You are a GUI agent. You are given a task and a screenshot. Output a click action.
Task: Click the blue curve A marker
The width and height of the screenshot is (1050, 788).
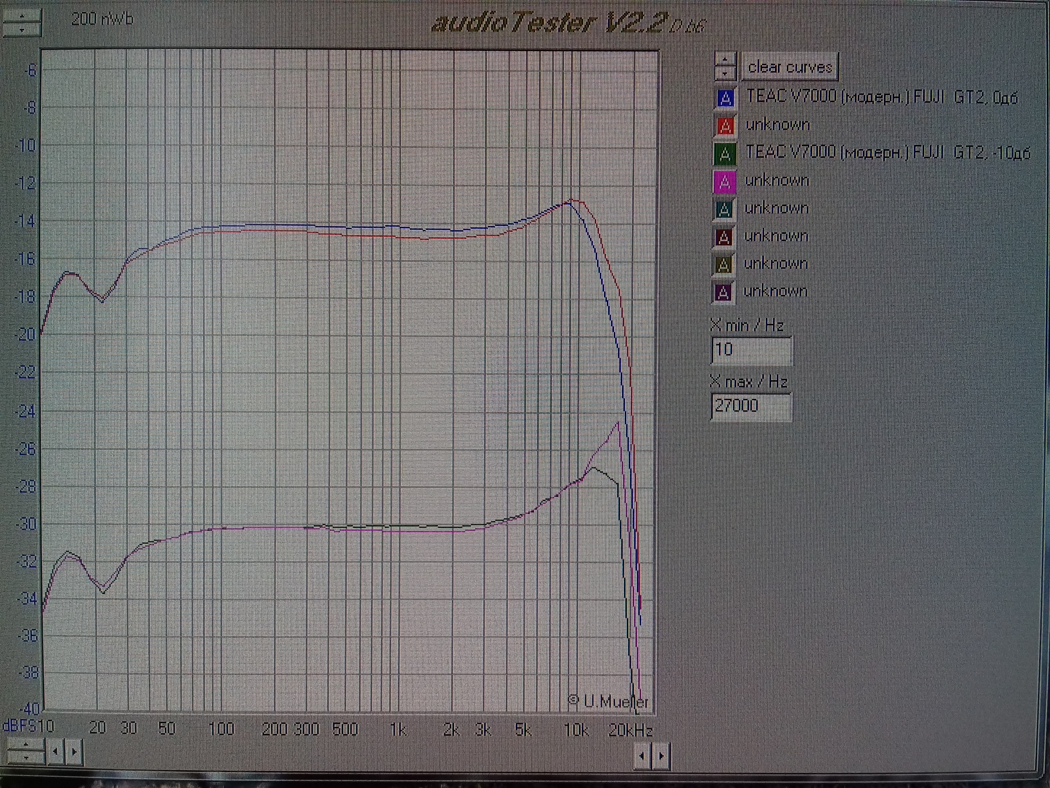pyautogui.click(x=725, y=98)
